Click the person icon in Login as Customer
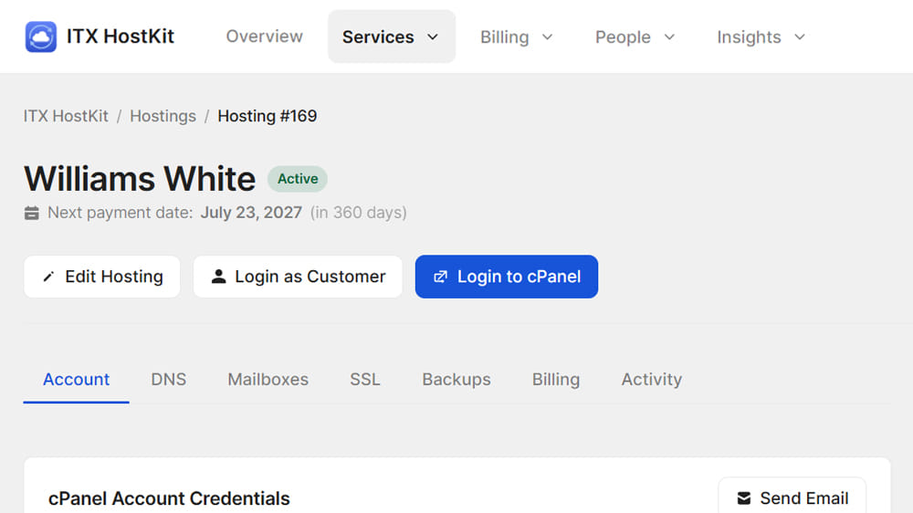Screen dimensions: 913x513 [x=218, y=277]
